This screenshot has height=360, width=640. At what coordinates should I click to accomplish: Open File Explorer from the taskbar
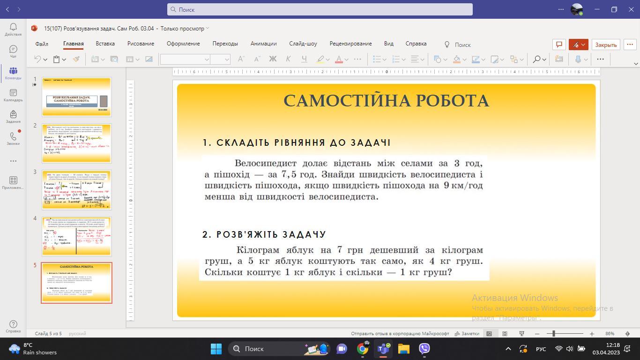click(x=403, y=349)
